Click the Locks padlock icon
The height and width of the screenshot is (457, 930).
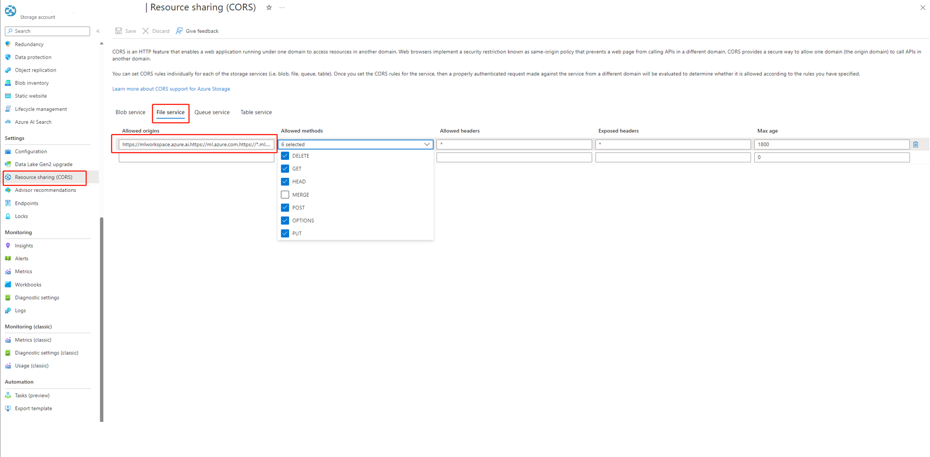pyautogui.click(x=8, y=216)
